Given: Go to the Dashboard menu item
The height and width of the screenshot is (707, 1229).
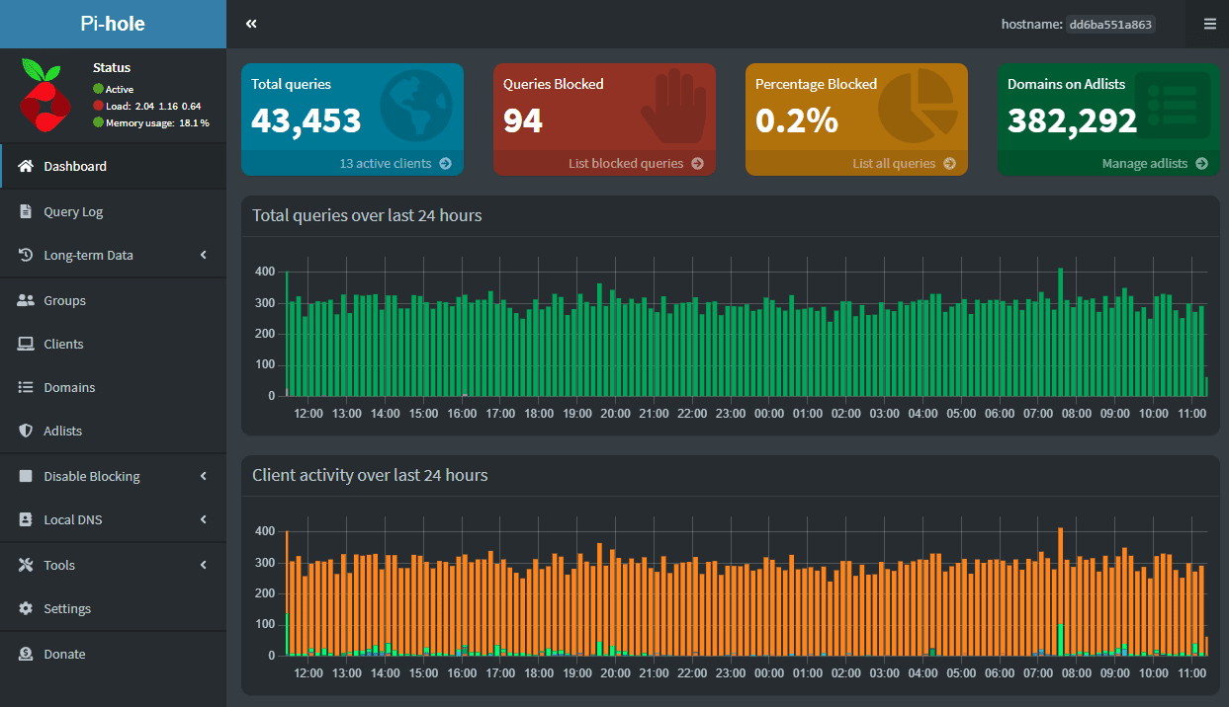Looking at the screenshot, I should tap(75, 166).
